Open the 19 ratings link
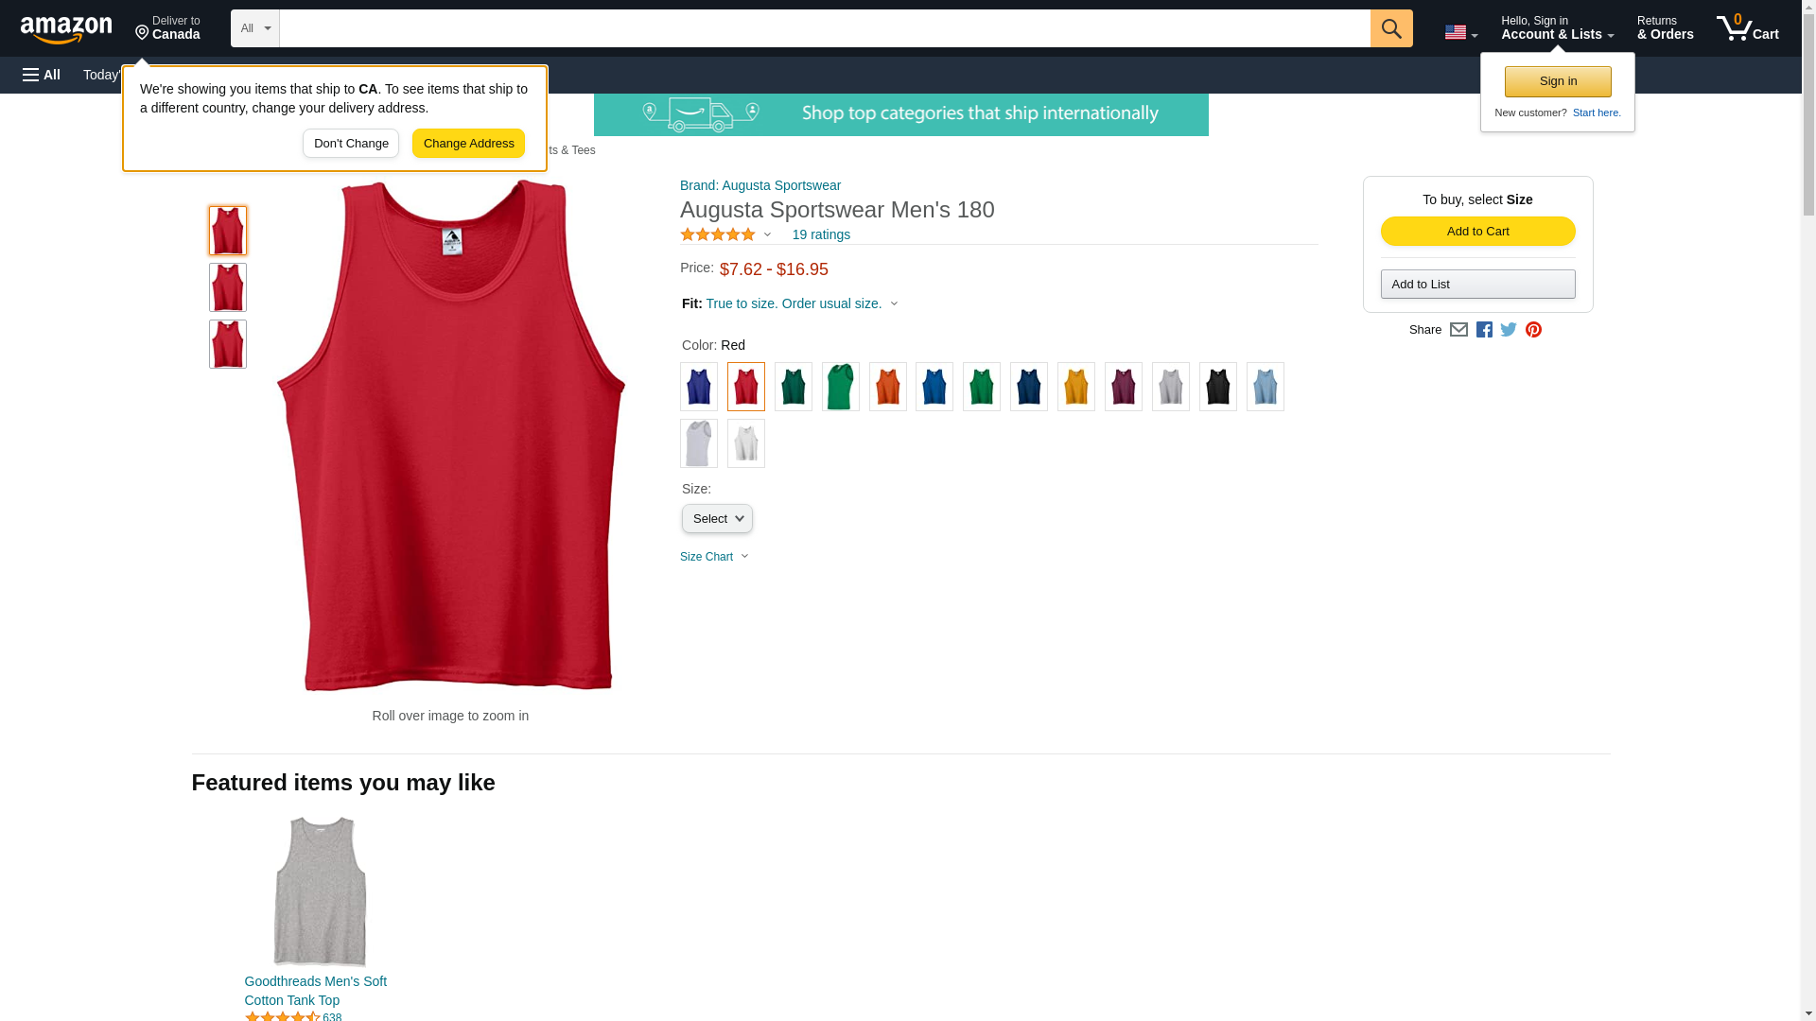The width and height of the screenshot is (1816, 1021). [x=821, y=234]
